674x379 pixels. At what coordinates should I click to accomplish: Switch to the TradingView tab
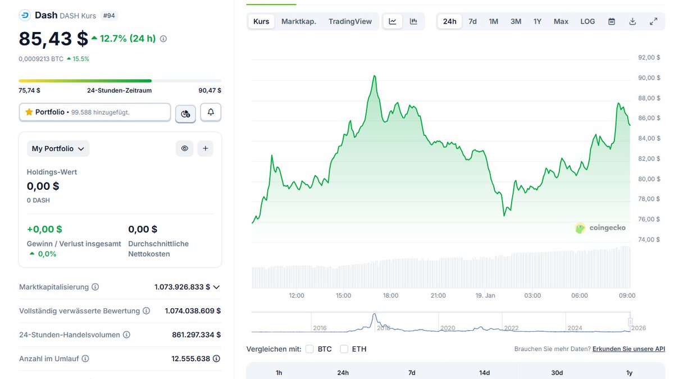pyautogui.click(x=350, y=21)
